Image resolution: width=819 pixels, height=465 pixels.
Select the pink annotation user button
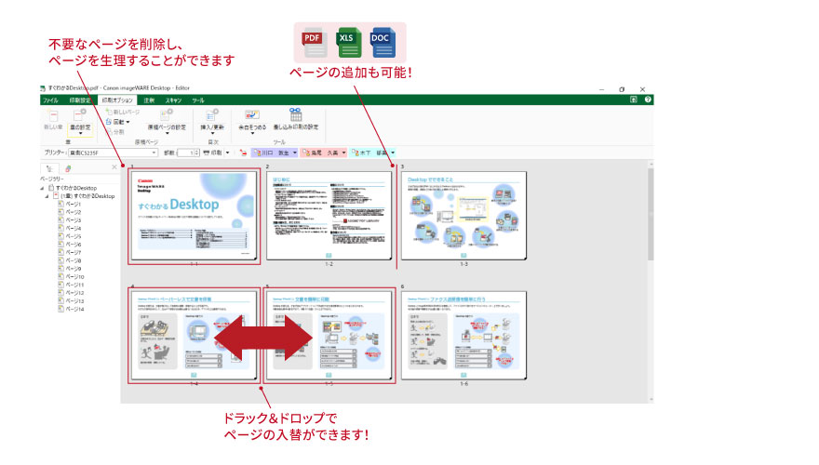pyautogui.click(x=321, y=153)
